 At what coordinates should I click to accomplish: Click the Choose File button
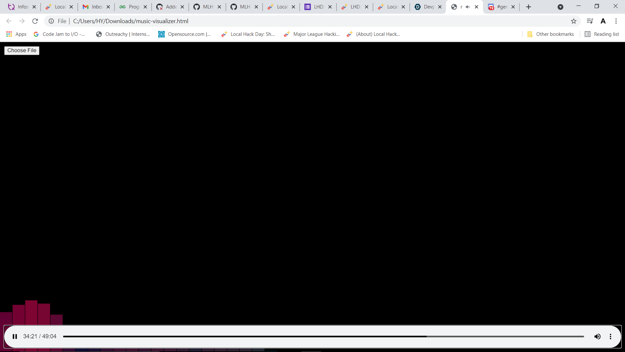click(x=21, y=50)
